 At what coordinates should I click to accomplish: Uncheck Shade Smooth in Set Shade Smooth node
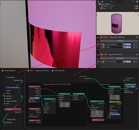point(126,92)
